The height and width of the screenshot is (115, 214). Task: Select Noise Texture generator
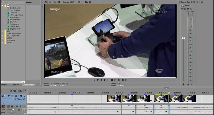(x=15, y=17)
